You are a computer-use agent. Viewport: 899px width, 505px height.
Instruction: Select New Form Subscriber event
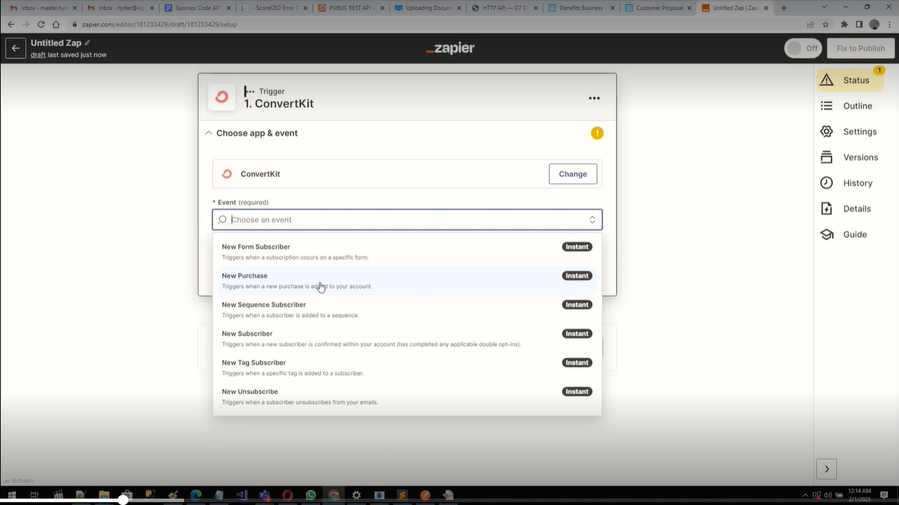coord(407,251)
